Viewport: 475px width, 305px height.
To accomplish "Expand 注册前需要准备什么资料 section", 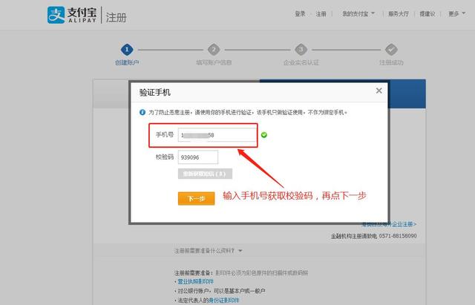I will coord(209,251).
